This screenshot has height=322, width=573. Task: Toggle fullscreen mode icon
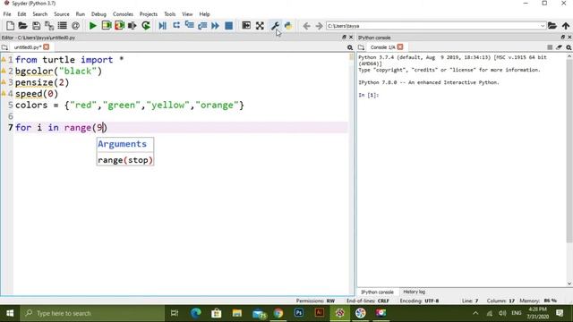coord(260,26)
